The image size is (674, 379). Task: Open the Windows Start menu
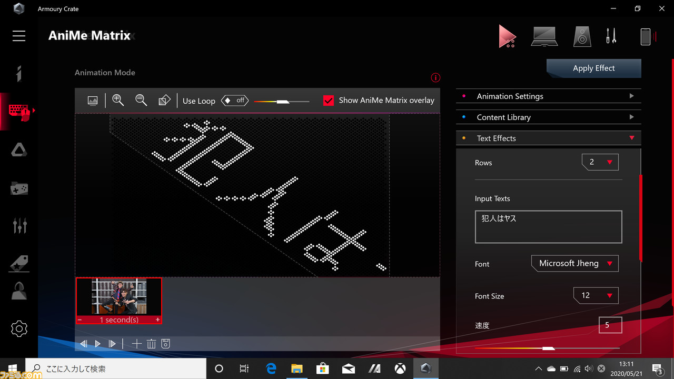[12, 368]
